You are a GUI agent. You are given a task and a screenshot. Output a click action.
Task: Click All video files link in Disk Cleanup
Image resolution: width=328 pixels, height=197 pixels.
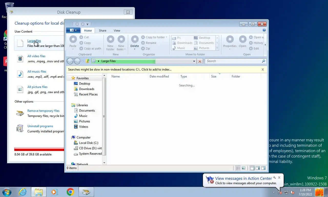(x=36, y=56)
